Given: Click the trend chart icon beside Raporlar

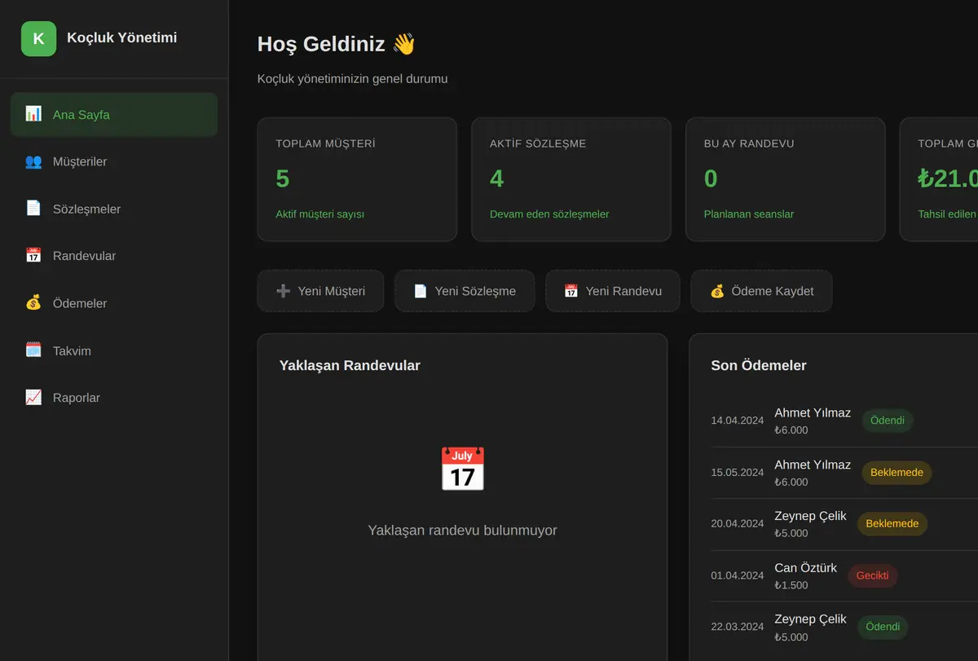Looking at the screenshot, I should pos(33,398).
